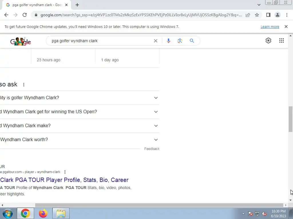Viewport: 293px width, 219px height.
Task: Open the Chrome side panel
Action: tap(268, 15)
